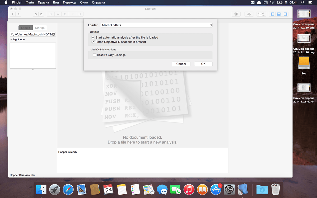Open the Справка menu
The image size is (317, 198).
98,2
